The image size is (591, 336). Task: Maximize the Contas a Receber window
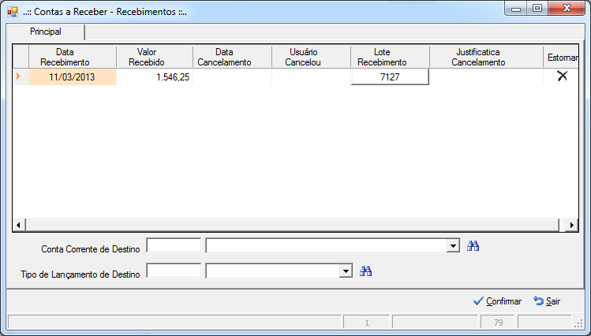tap(537, 9)
